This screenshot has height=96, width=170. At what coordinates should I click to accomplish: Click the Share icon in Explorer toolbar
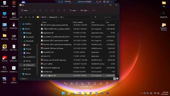point(58,10)
